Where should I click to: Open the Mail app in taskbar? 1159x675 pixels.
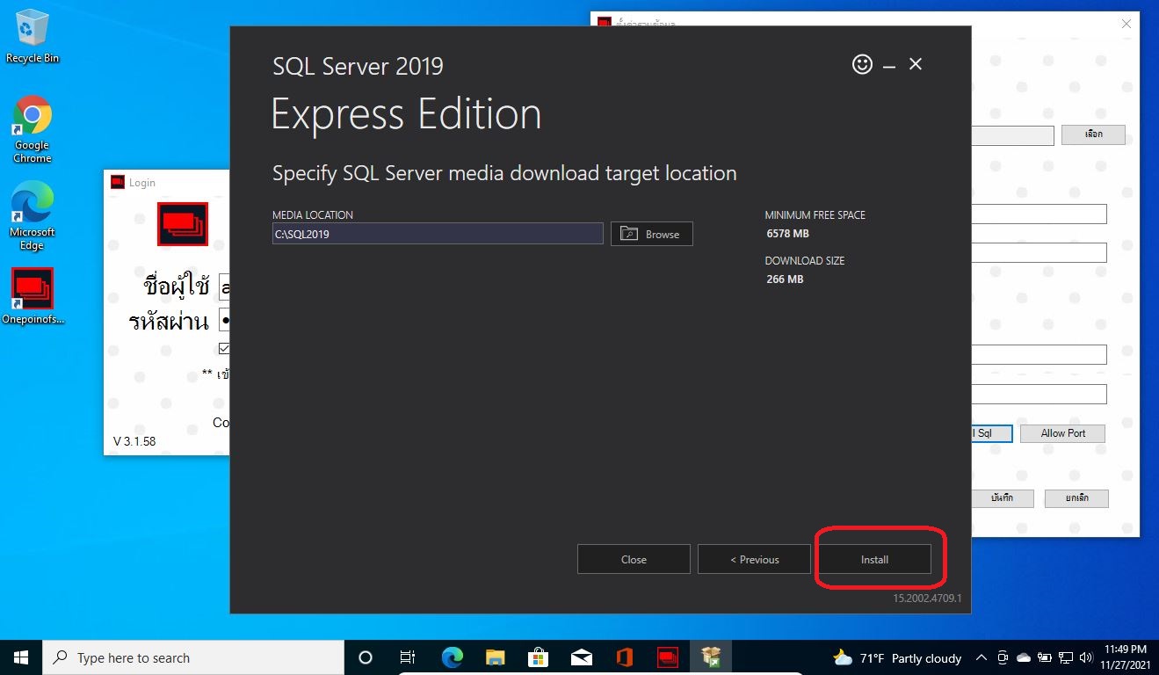pos(581,657)
